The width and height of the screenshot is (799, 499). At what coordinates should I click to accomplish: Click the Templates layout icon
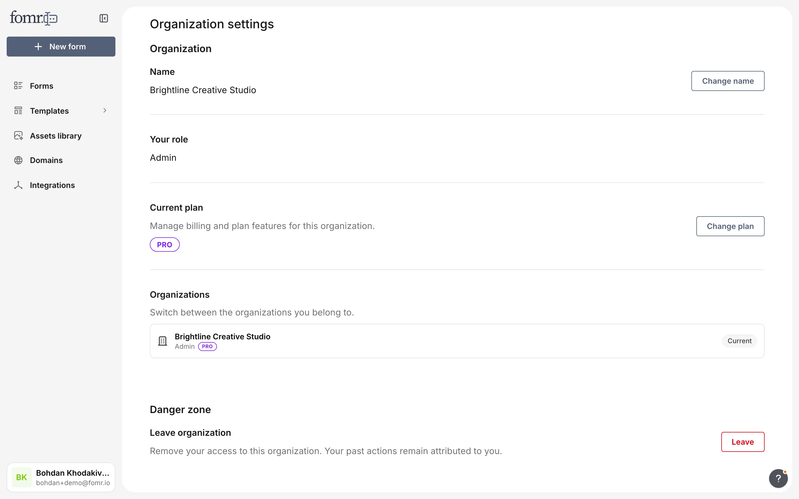(x=18, y=111)
